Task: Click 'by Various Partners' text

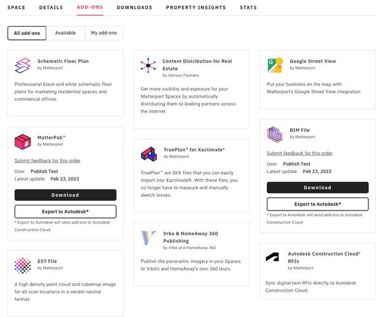Action: point(180,75)
